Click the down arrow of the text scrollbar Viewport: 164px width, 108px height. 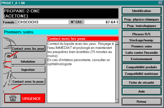point(117,101)
